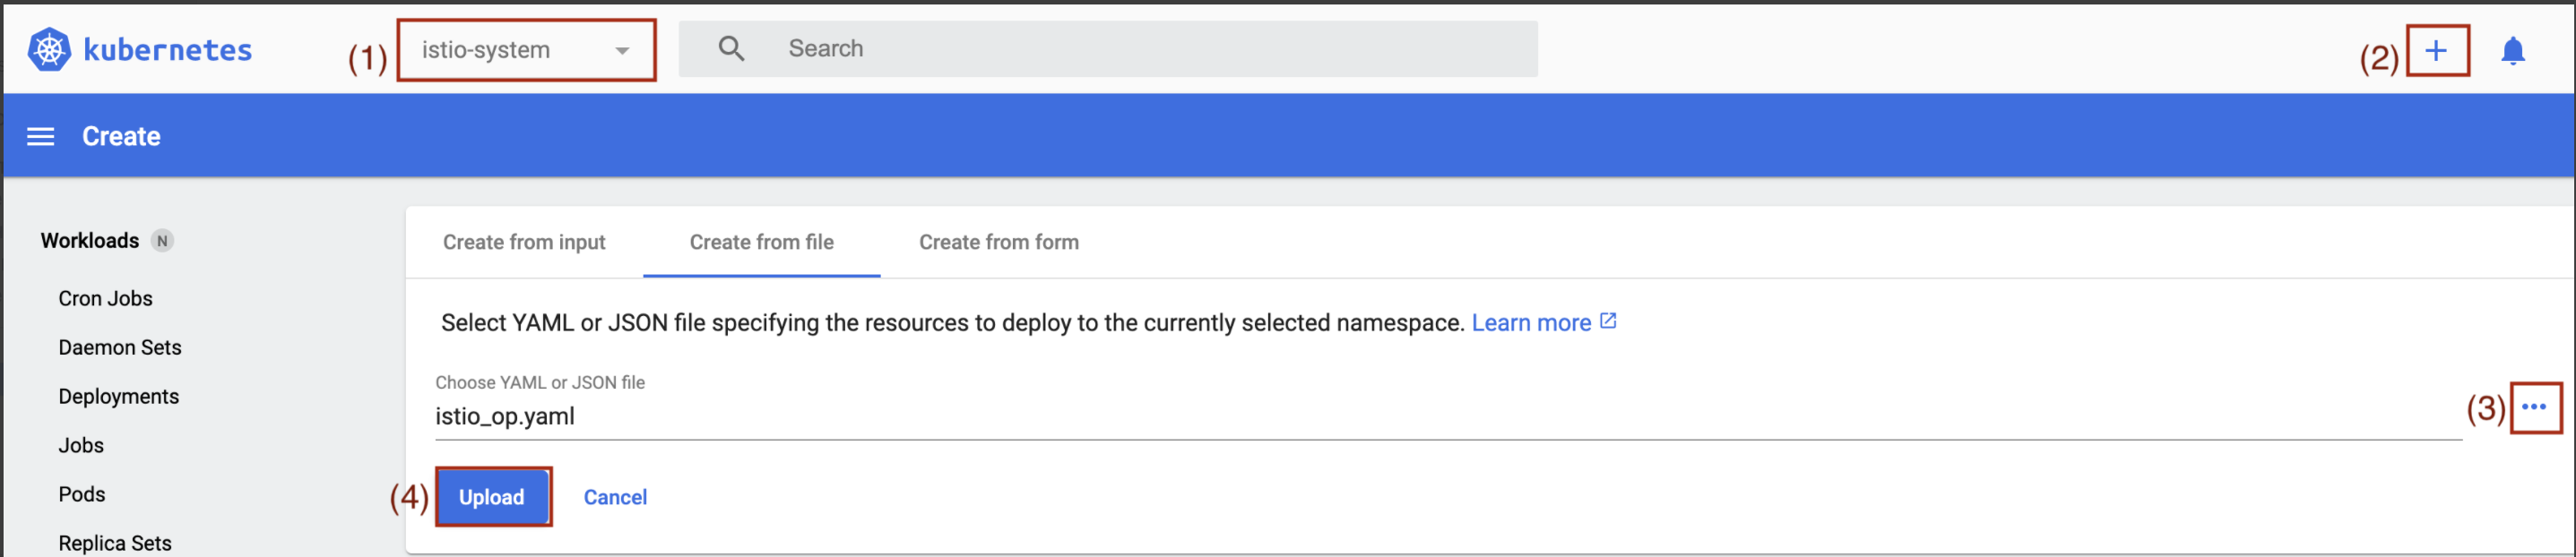Click the search magnifier icon

731,49
